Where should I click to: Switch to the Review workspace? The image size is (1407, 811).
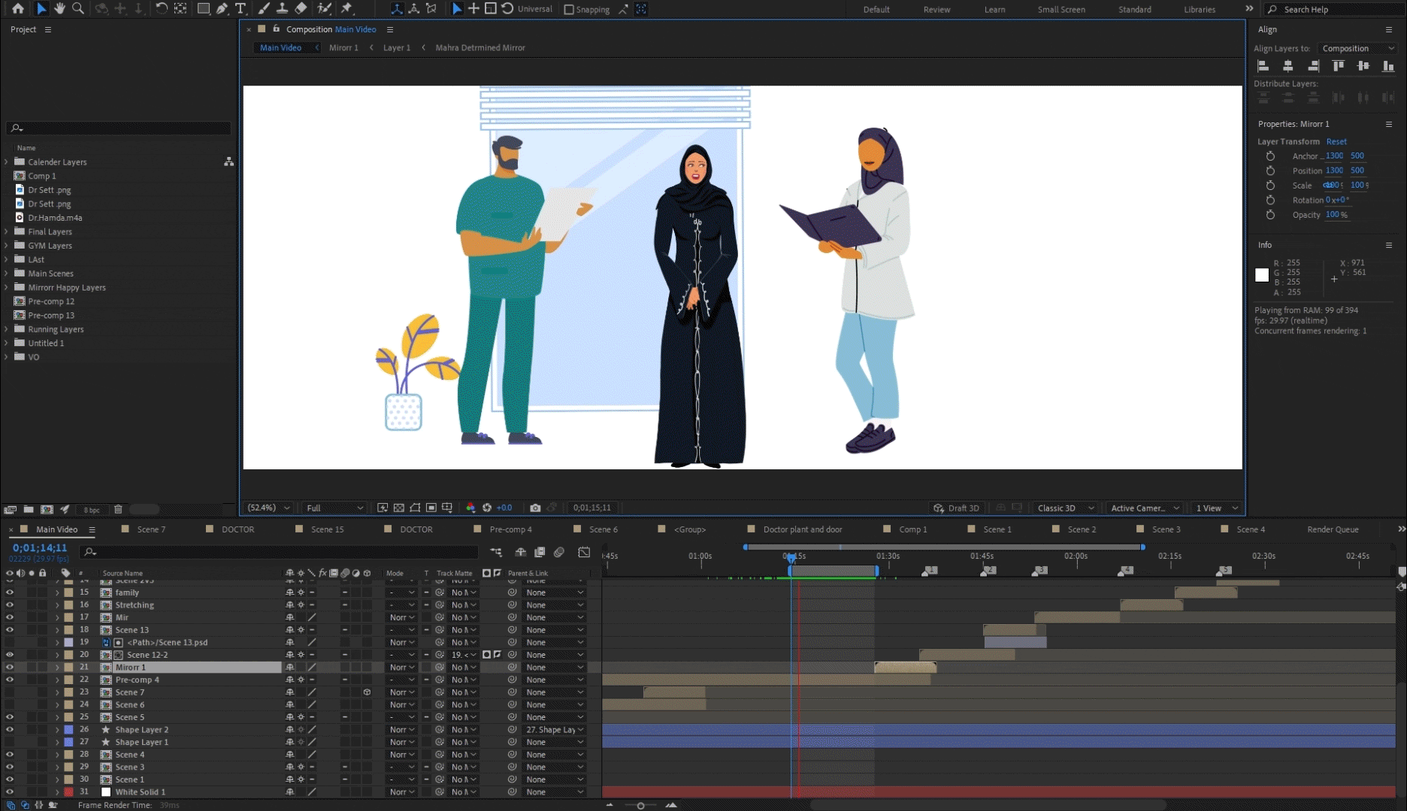(x=936, y=10)
